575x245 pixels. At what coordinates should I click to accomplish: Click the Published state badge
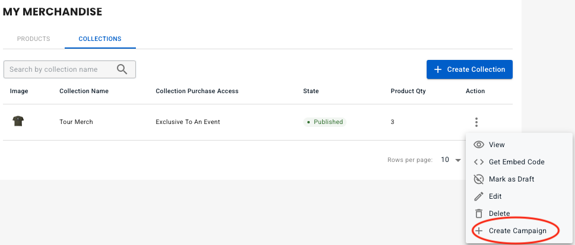click(x=325, y=122)
